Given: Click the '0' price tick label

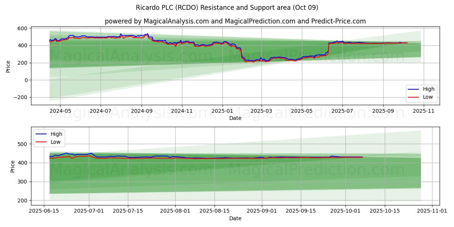Looking at the screenshot, I should tap(26, 80).
